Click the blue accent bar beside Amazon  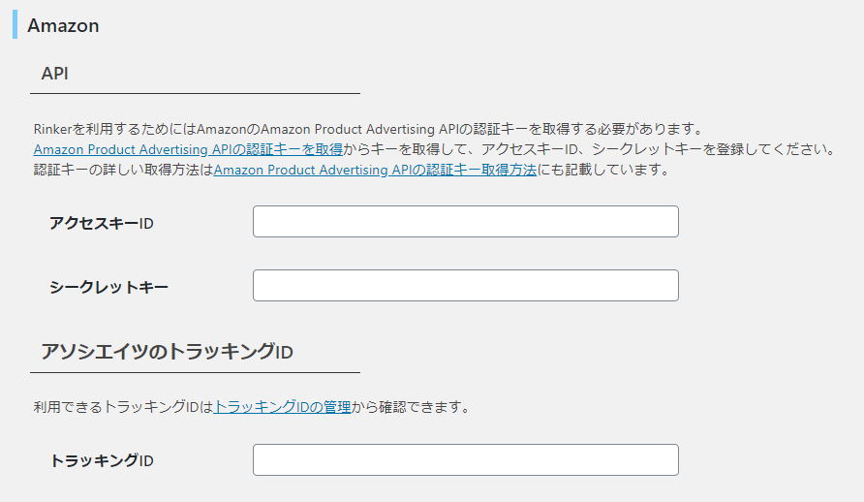click(15, 24)
